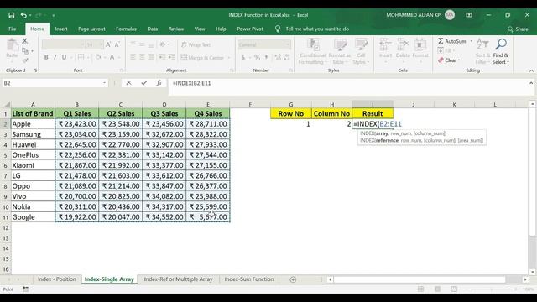537x302 pixels.
Task: Confirm formula with the checkmark icon
Action: pos(143,83)
